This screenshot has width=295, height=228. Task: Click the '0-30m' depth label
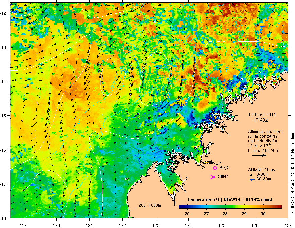coord(262,175)
